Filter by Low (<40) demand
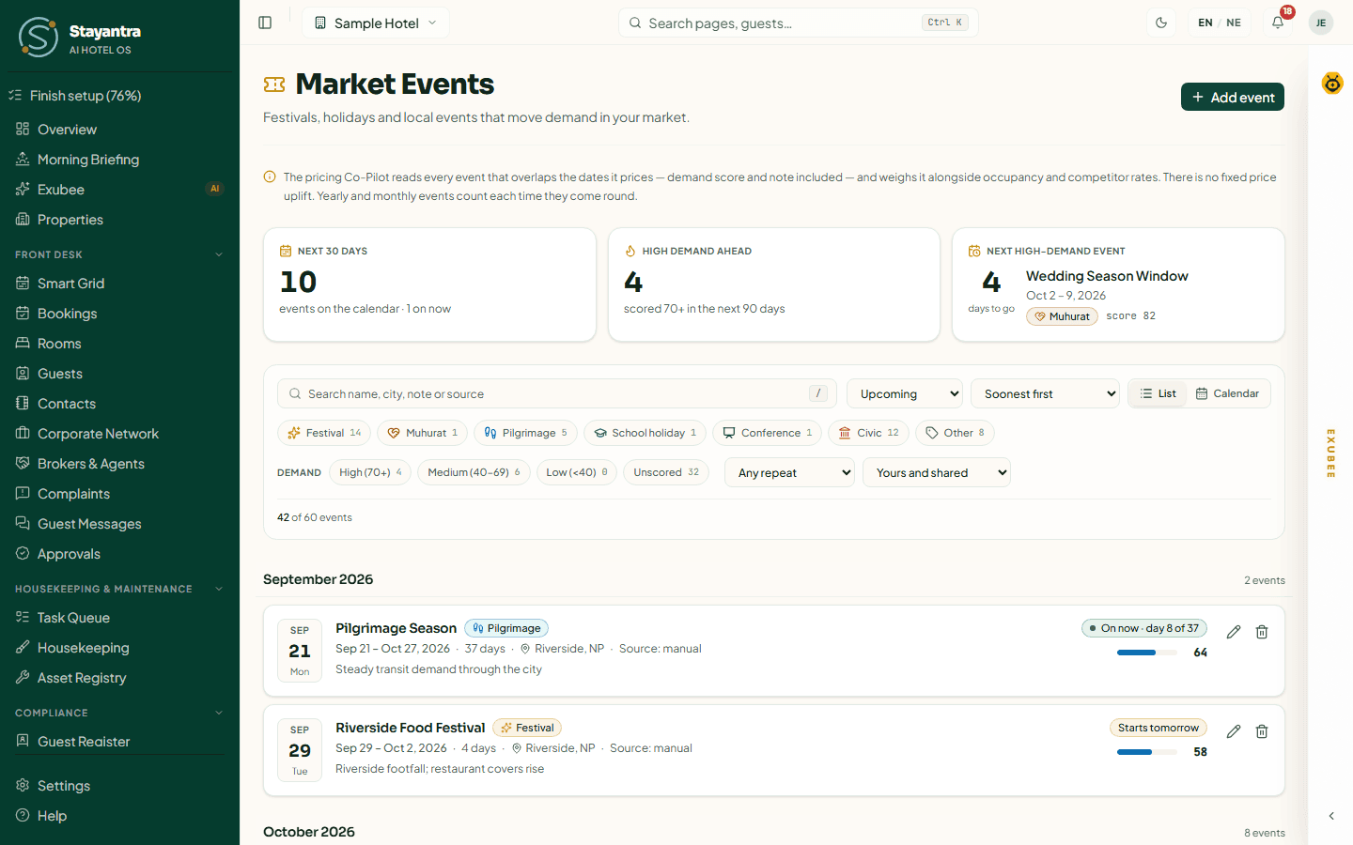Image resolution: width=1353 pixels, height=845 pixels. [x=577, y=472]
